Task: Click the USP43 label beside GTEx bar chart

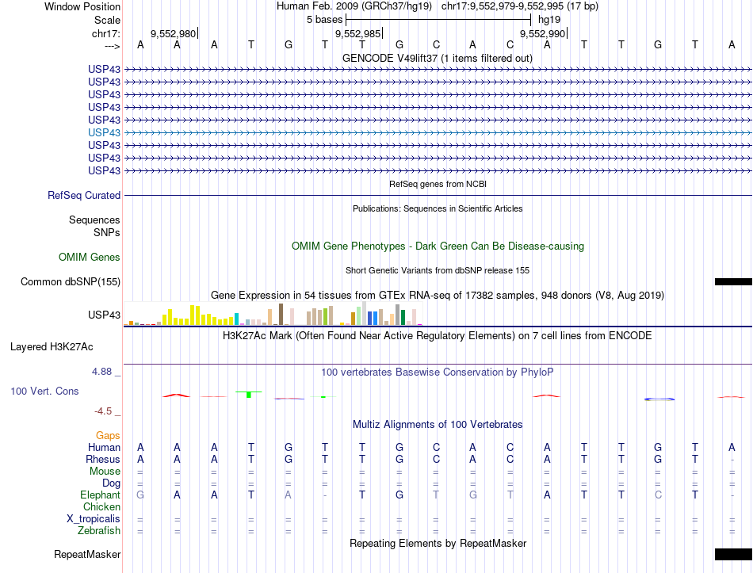Action: 104,315
